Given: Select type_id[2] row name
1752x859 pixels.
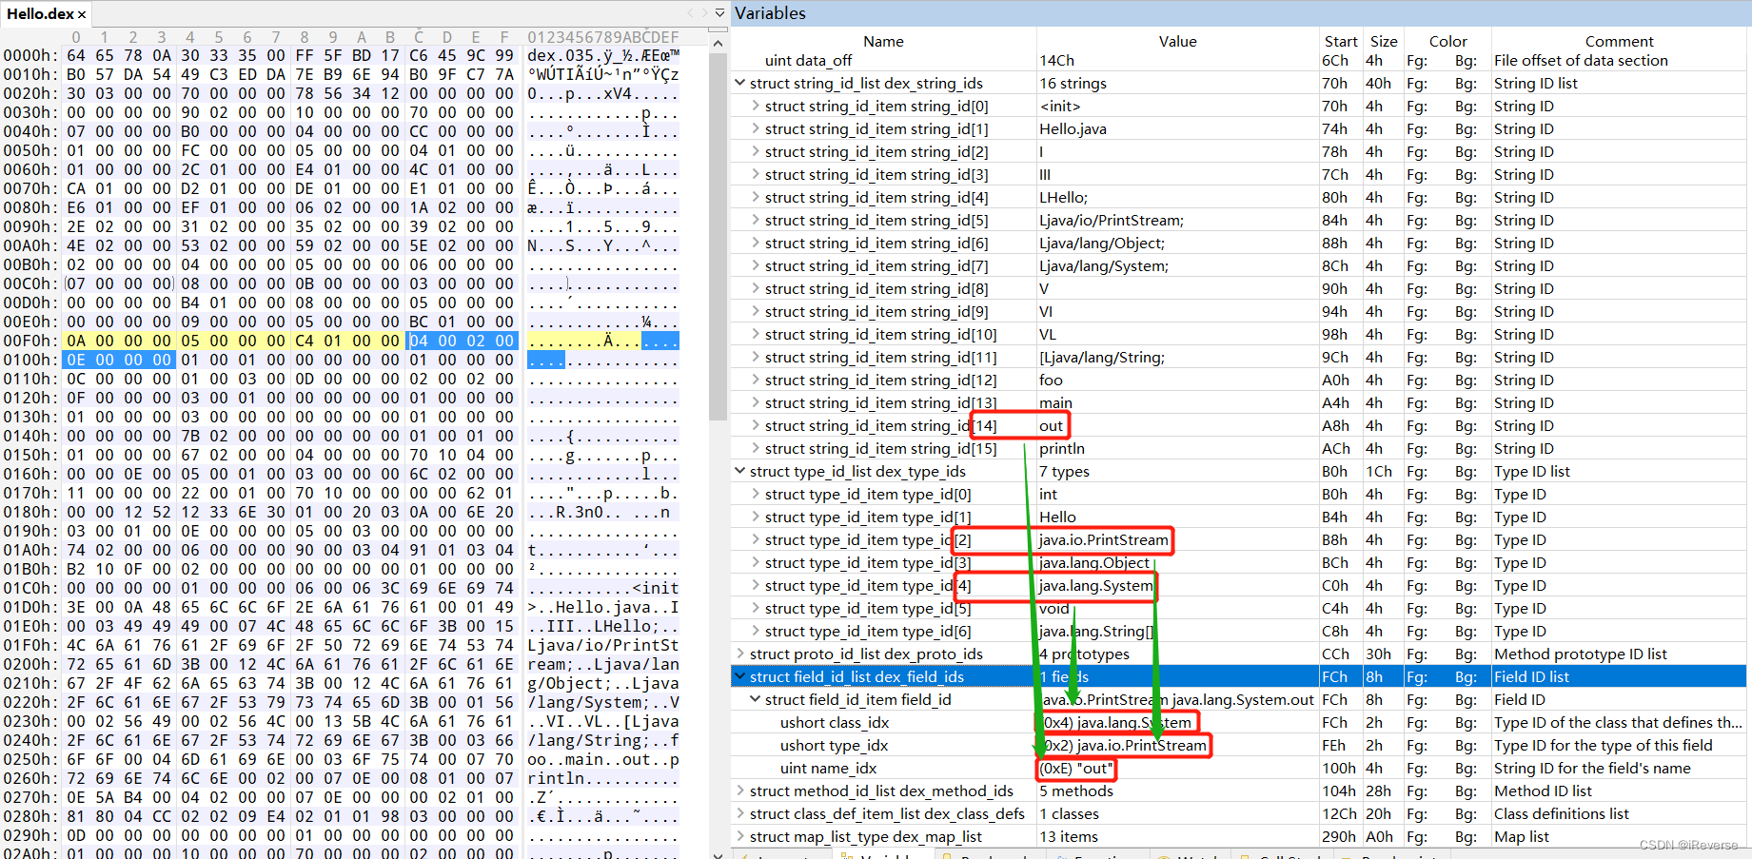Looking at the screenshot, I should [868, 539].
